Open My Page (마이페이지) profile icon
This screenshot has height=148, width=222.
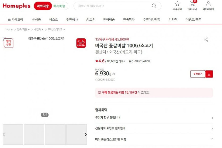(x=208, y=4)
